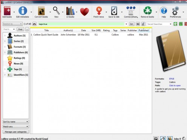The image size is (187, 140).
Task: Open Fetch news dropdown arrow
Action: (x=106, y=12)
